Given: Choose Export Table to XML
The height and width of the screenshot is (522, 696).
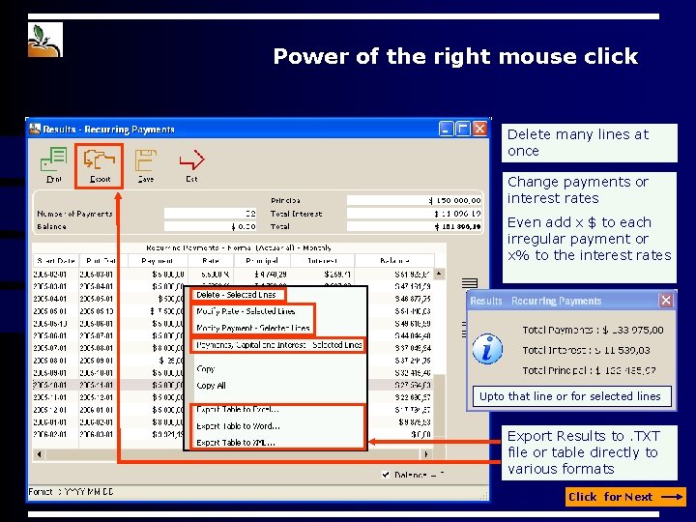Looking at the screenshot, I should pos(235,443).
